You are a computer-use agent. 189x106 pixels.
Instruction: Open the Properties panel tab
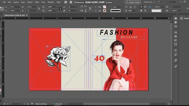185,18
